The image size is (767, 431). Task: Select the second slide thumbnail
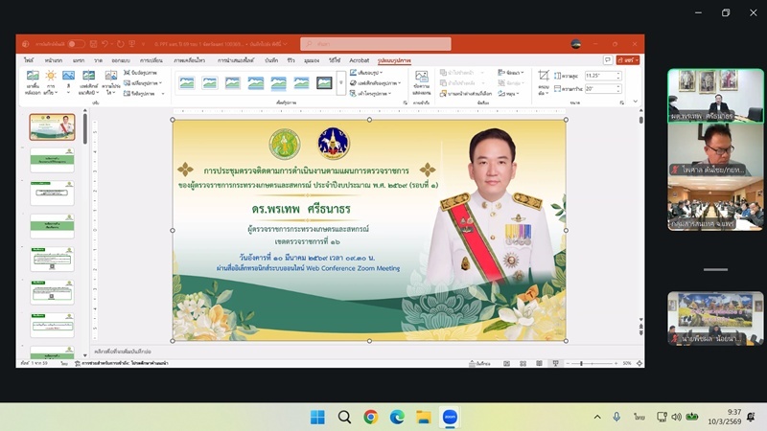tap(52, 159)
